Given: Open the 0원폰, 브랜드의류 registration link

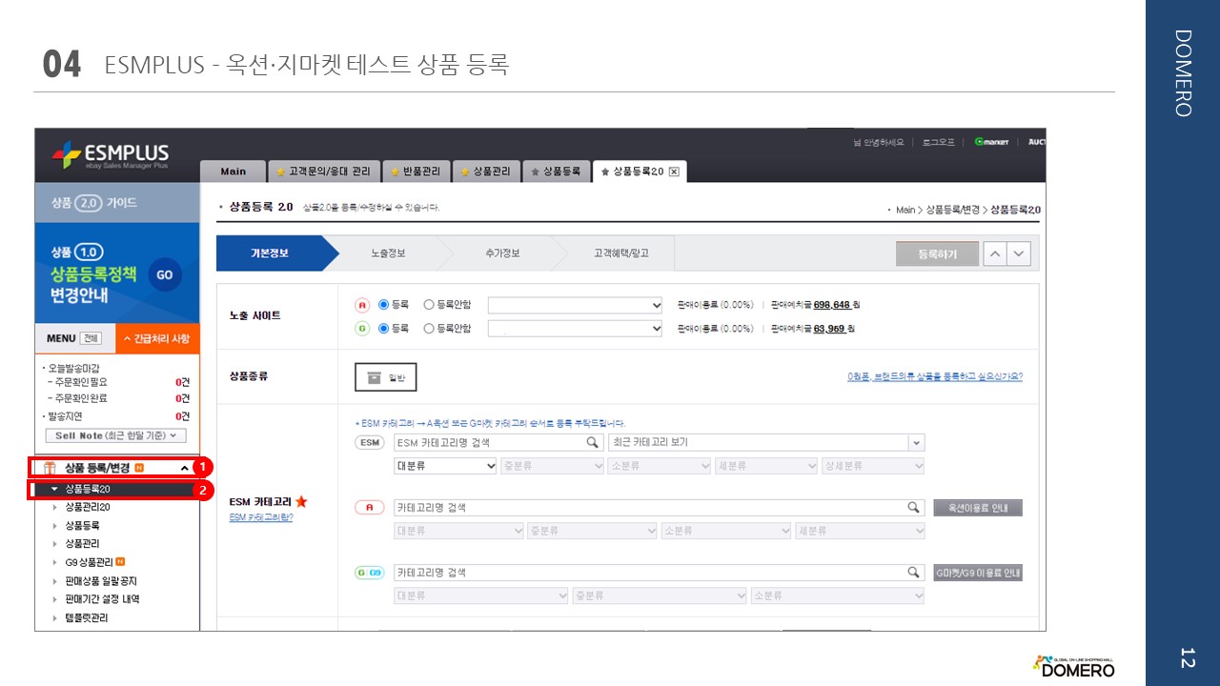Looking at the screenshot, I should 935,376.
